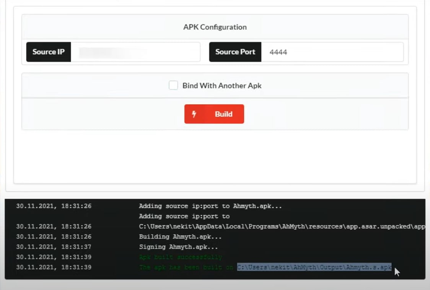Click log line 'Building Ahmyth.apk...'
430x290 pixels.
180,237
